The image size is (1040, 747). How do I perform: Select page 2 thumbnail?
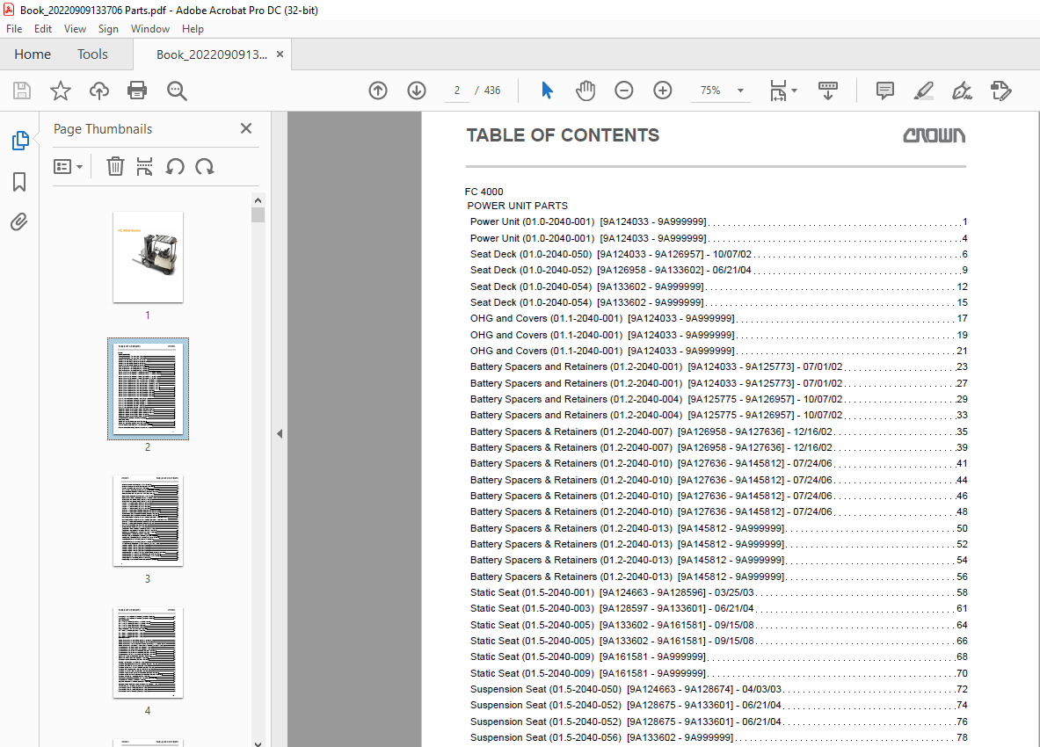click(148, 389)
